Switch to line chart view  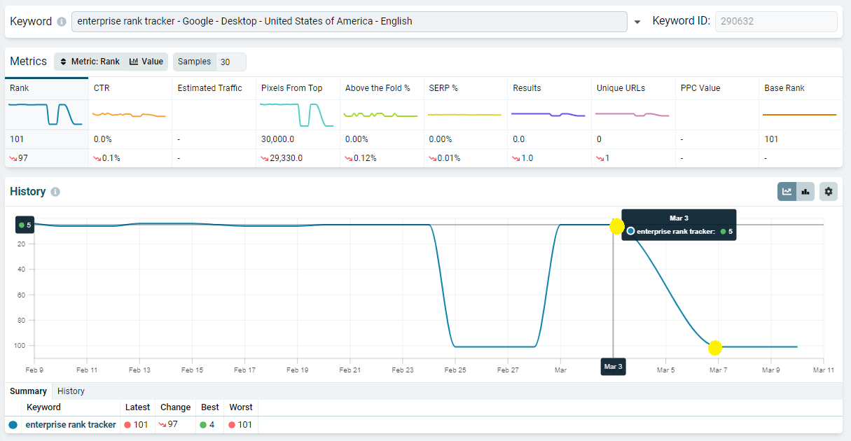coord(787,191)
